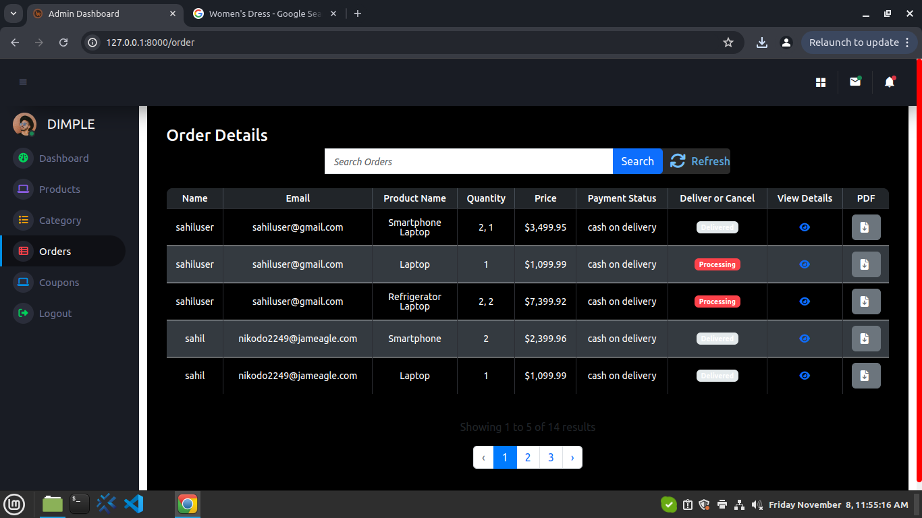This screenshot has height=518, width=922.
Task: Open Visual Studio Code from taskbar
Action: coord(134,504)
